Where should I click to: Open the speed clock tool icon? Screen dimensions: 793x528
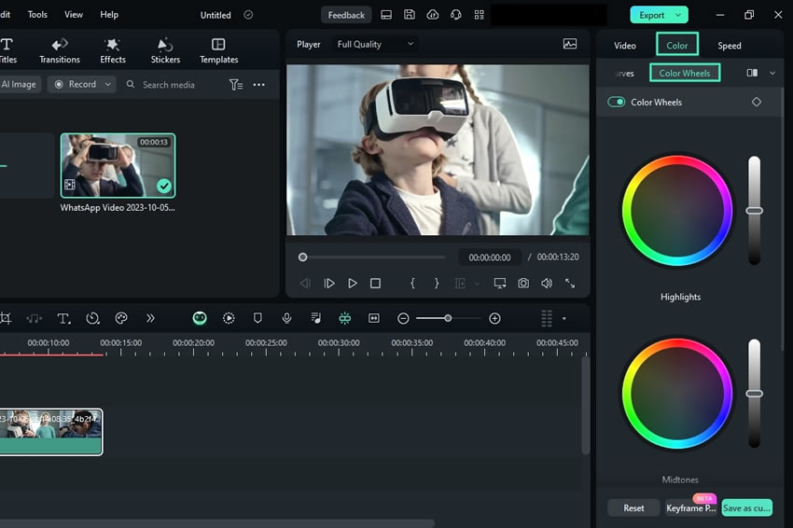tap(92, 318)
